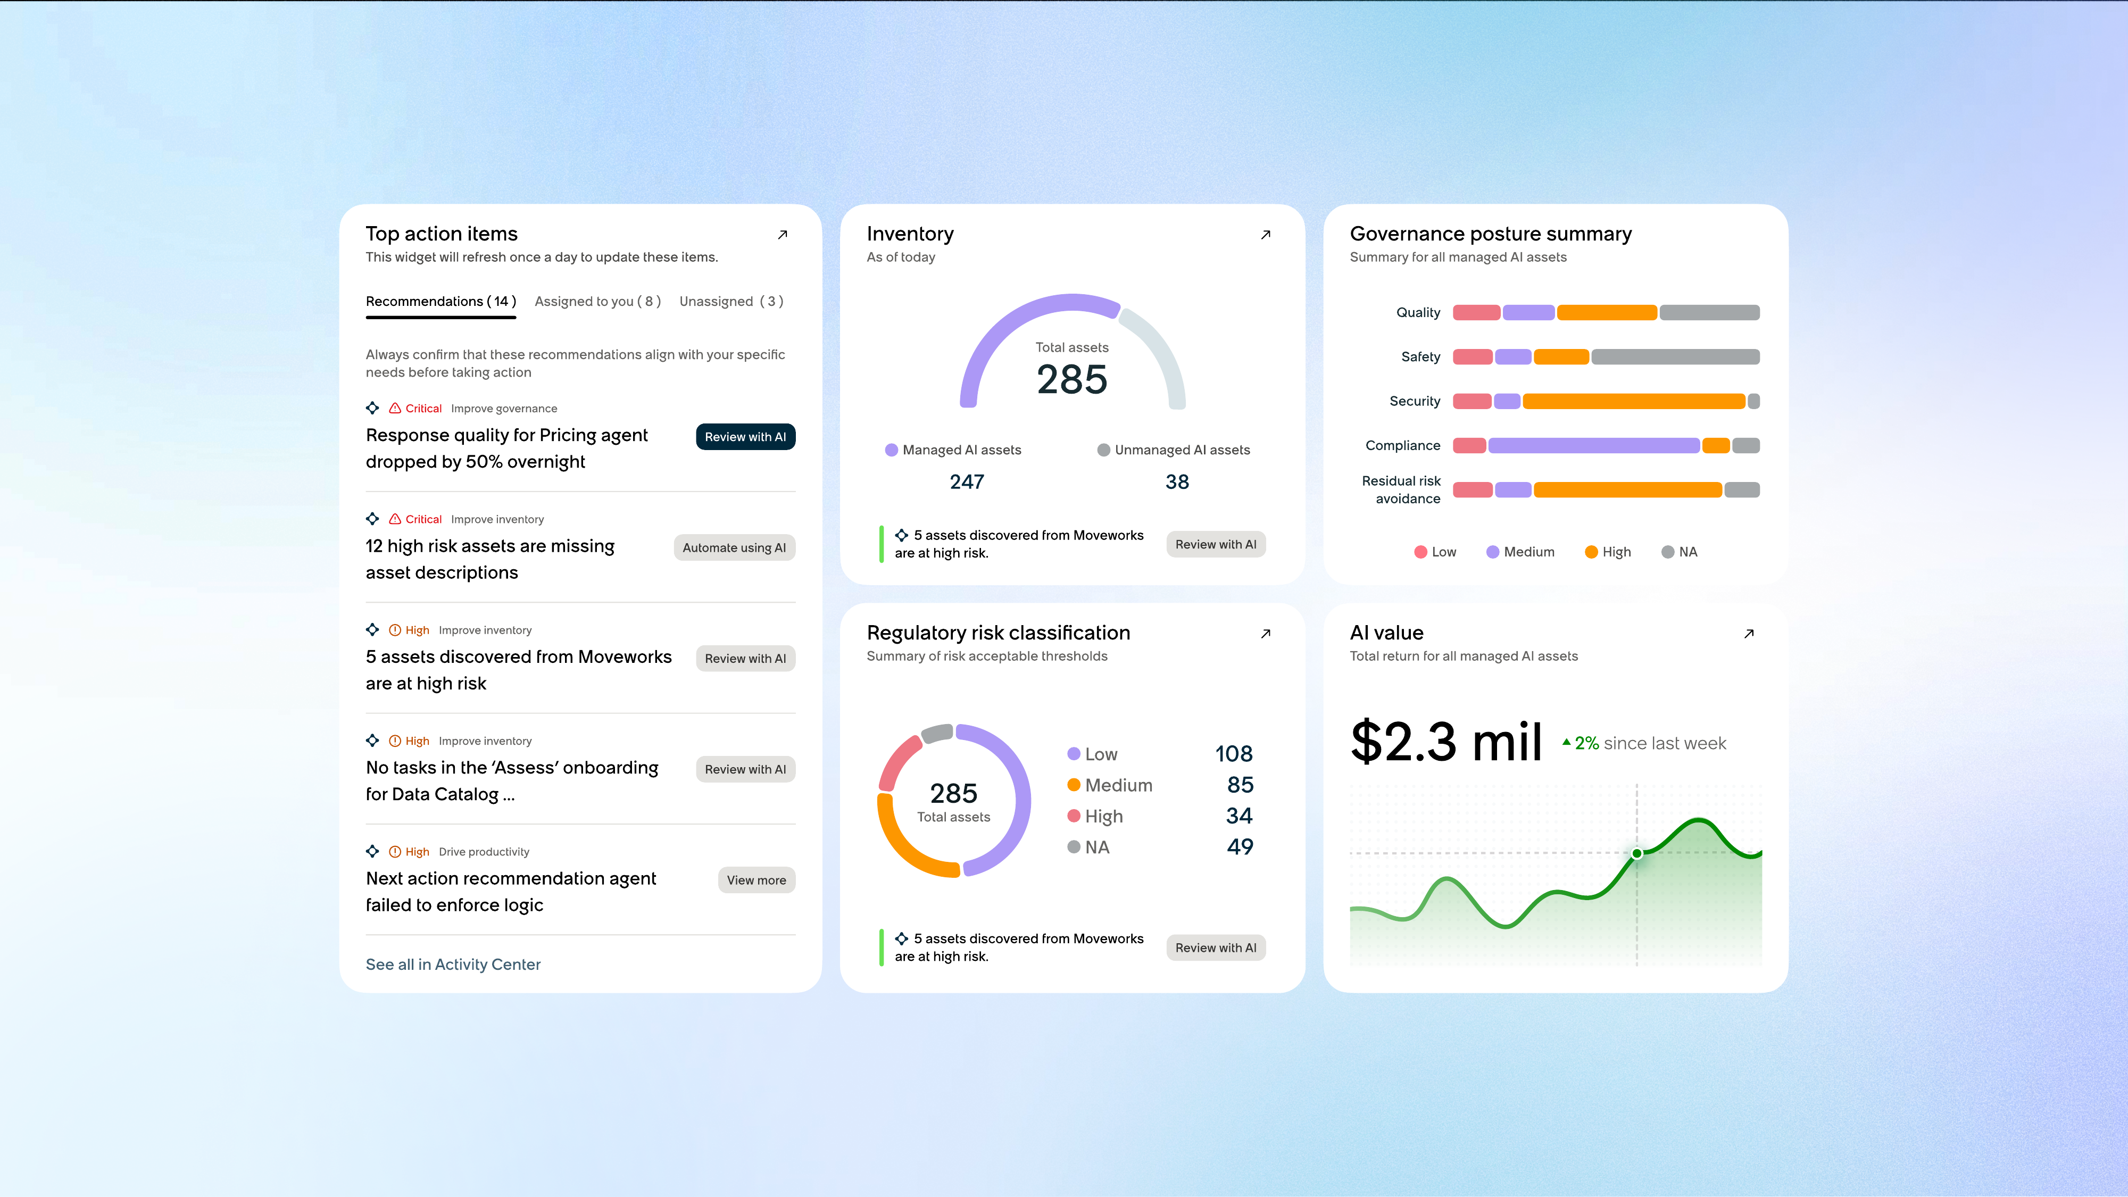Image resolution: width=2128 pixels, height=1197 pixels.
Task: Click High alert icon on Drive productivity item
Action: click(x=395, y=851)
